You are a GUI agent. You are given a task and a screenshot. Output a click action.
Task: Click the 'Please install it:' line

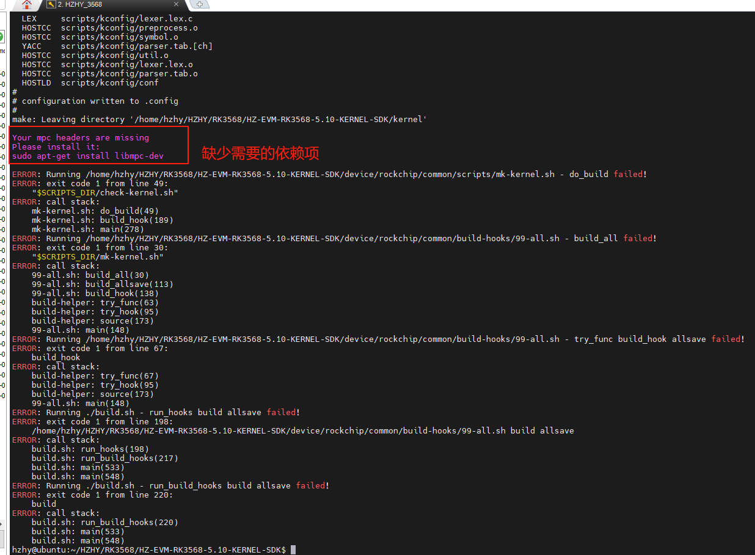click(x=56, y=147)
